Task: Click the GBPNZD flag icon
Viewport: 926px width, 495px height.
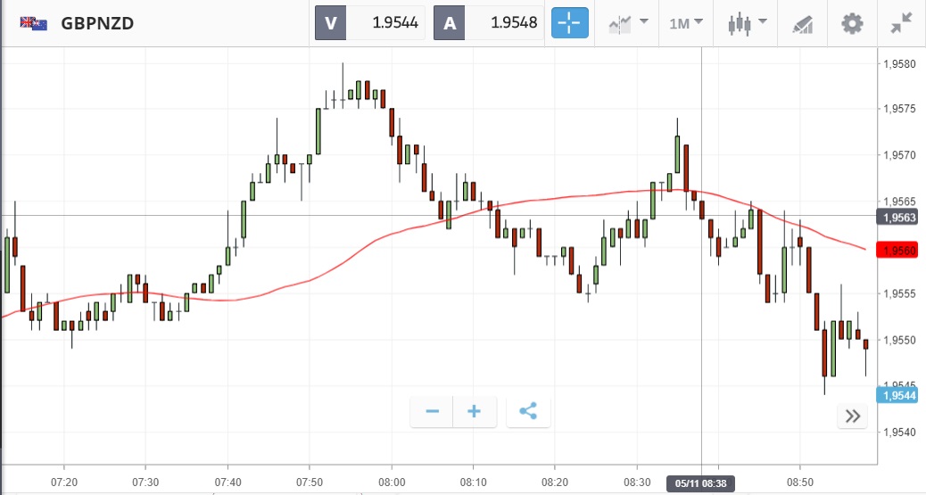Action: (34, 23)
